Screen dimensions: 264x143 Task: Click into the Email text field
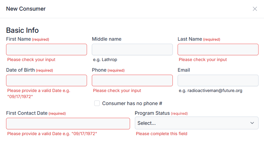(x=218, y=80)
